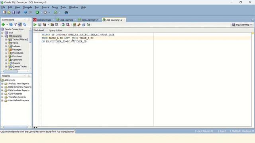Expand Analytic View Reports folder
This screenshot has height=143, width=255.
coord(2,84)
